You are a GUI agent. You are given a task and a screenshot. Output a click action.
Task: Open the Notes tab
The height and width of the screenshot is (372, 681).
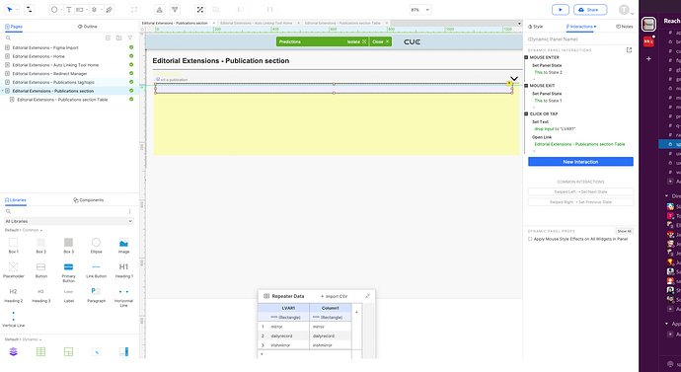tap(624, 27)
